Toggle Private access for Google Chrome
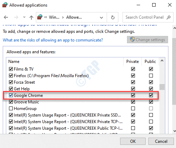The width and height of the screenshot is (176, 148). [x=133, y=95]
